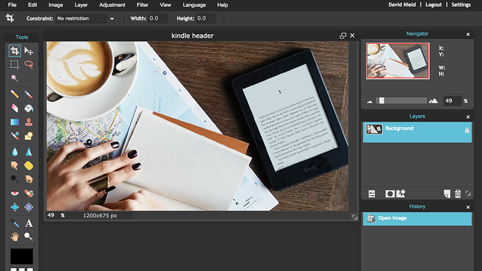Click the zoom in large mountain icon

(433, 101)
